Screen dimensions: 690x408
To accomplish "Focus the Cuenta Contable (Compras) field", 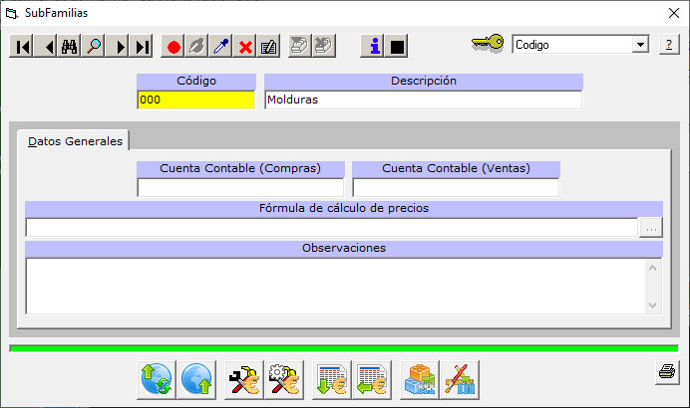I will coord(240,188).
